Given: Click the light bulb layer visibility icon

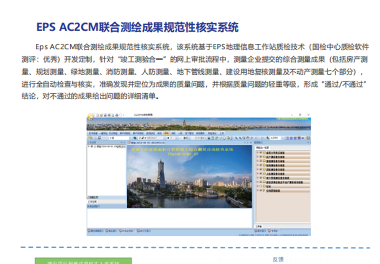Looking at the screenshot, I should click(x=139, y=138).
